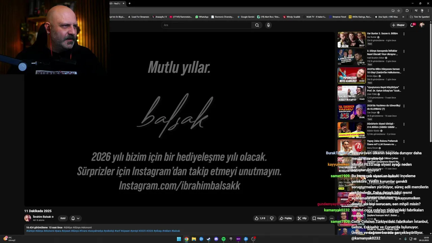Image resolution: width=432 pixels, height=243 pixels.
Task: Open 2026'da Yazılımcı da Güvenlikçi thumbnail
Action: [x=352, y=112]
